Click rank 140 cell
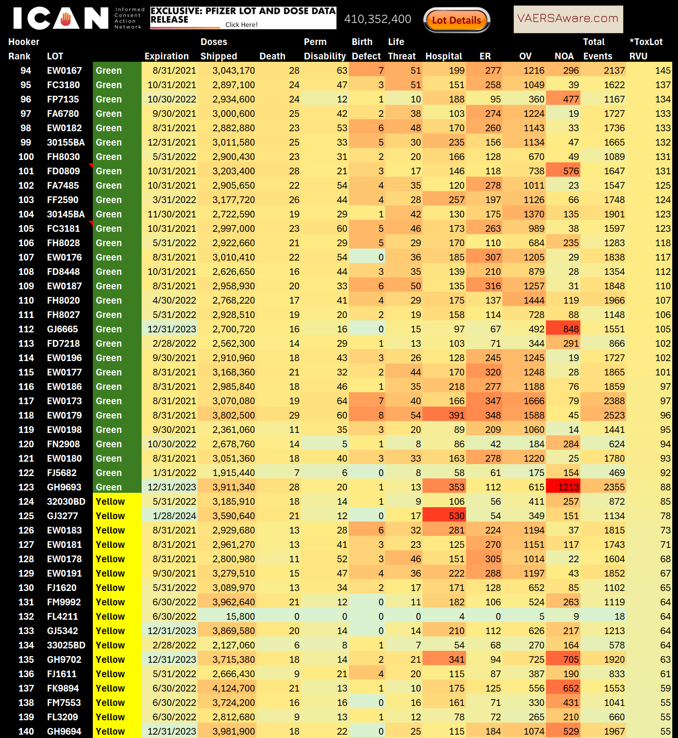 (26, 731)
